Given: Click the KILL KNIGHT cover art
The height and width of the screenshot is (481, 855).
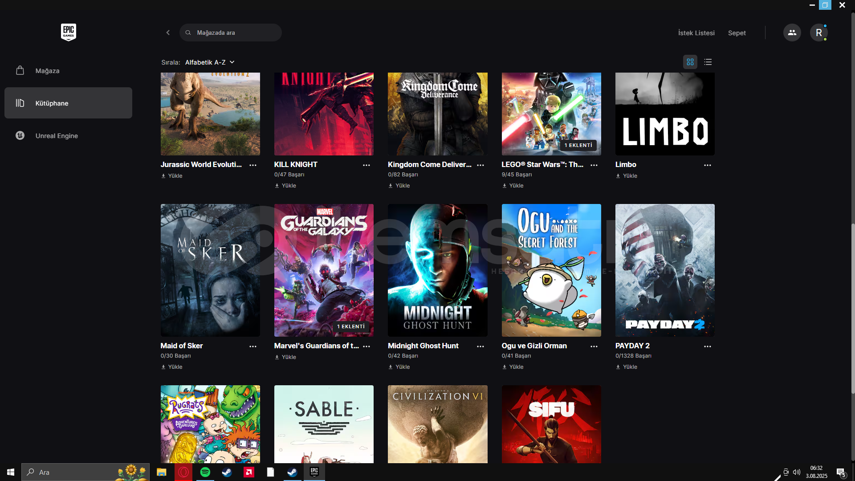Looking at the screenshot, I should click(324, 114).
